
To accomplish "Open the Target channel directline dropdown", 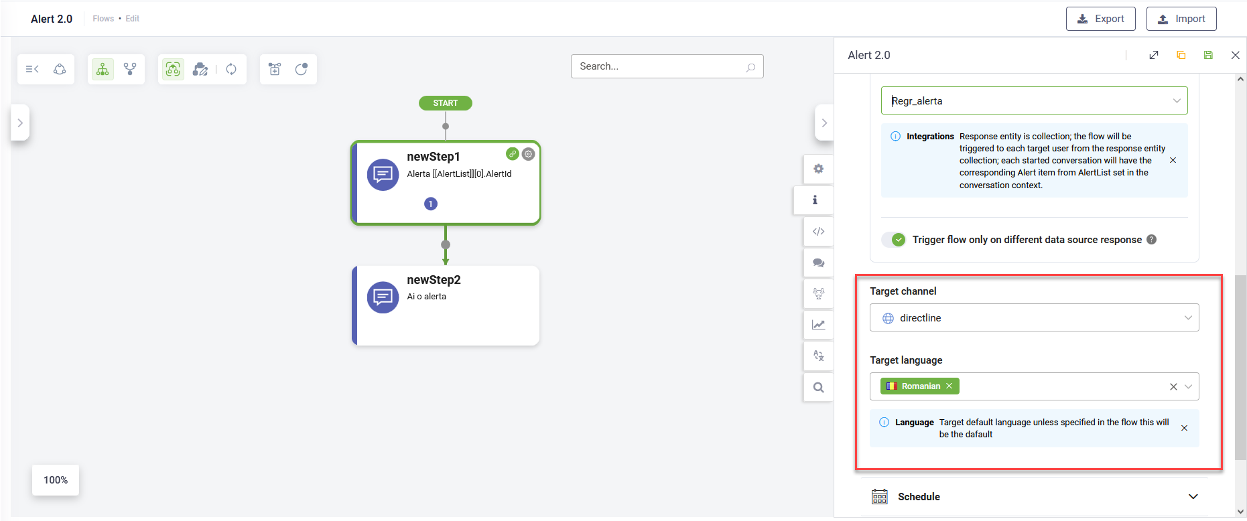I will (x=1034, y=318).
